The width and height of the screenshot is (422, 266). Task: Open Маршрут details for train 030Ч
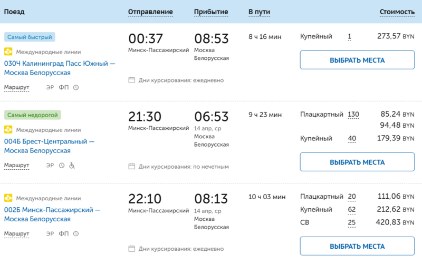(16, 87)
